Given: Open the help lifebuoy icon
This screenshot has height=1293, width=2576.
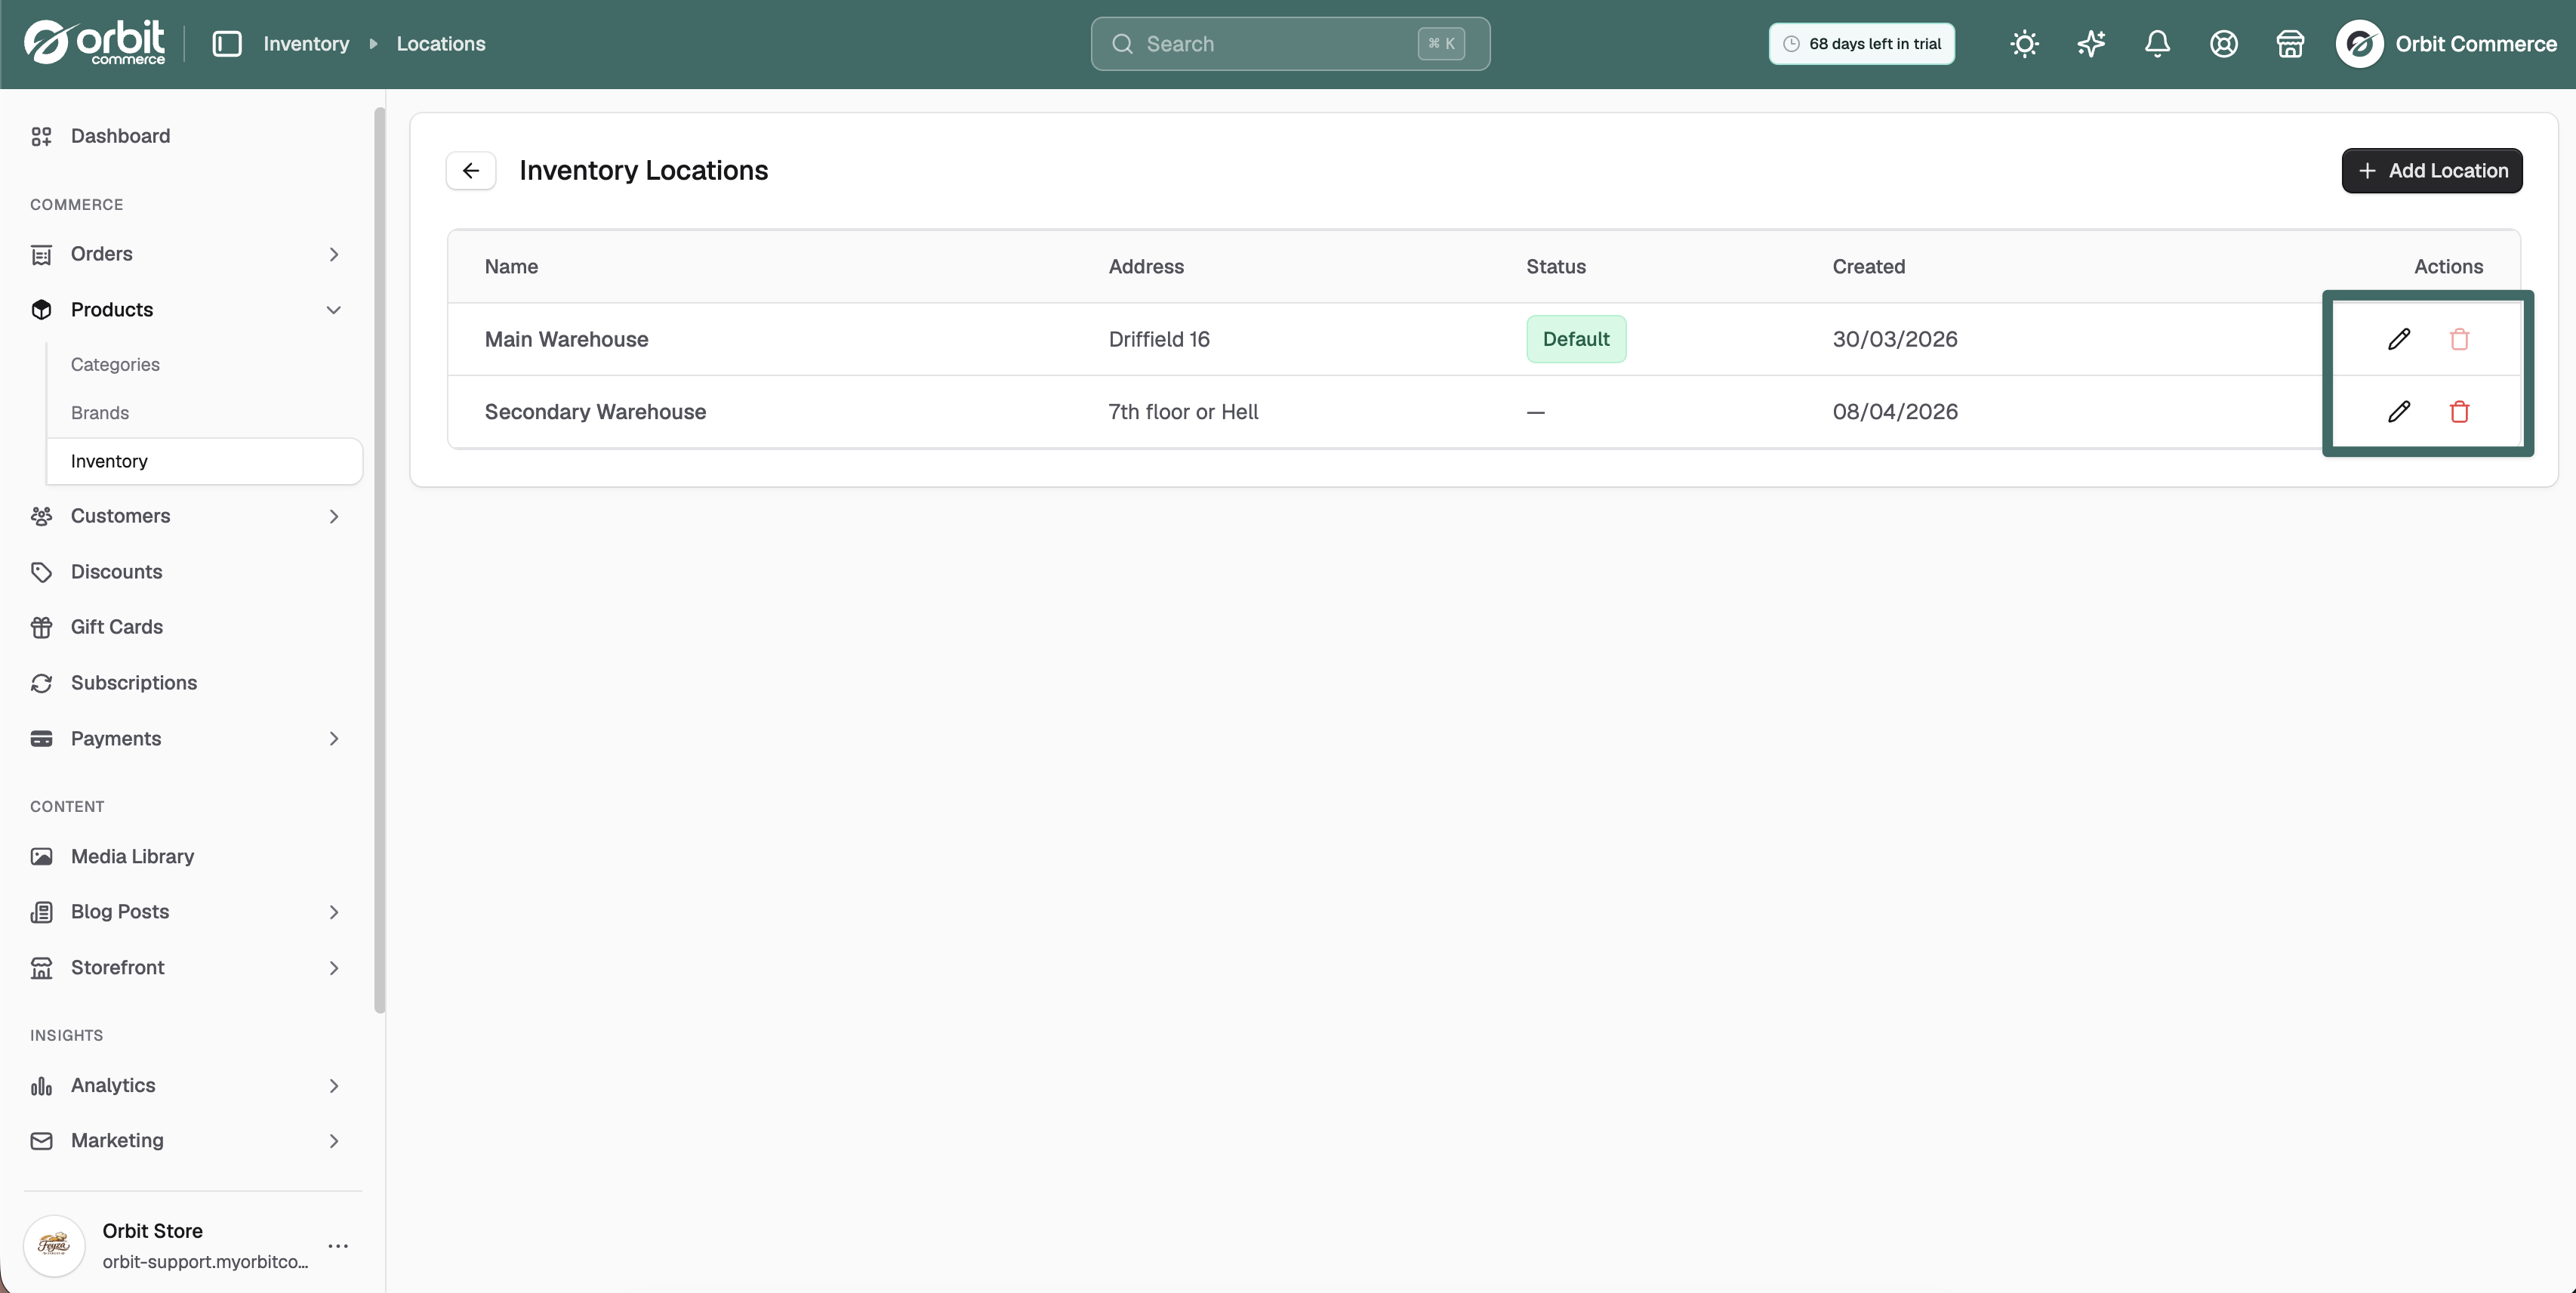Looking at the screenshot, I should pyautogui.click(x=2223, y=44).
